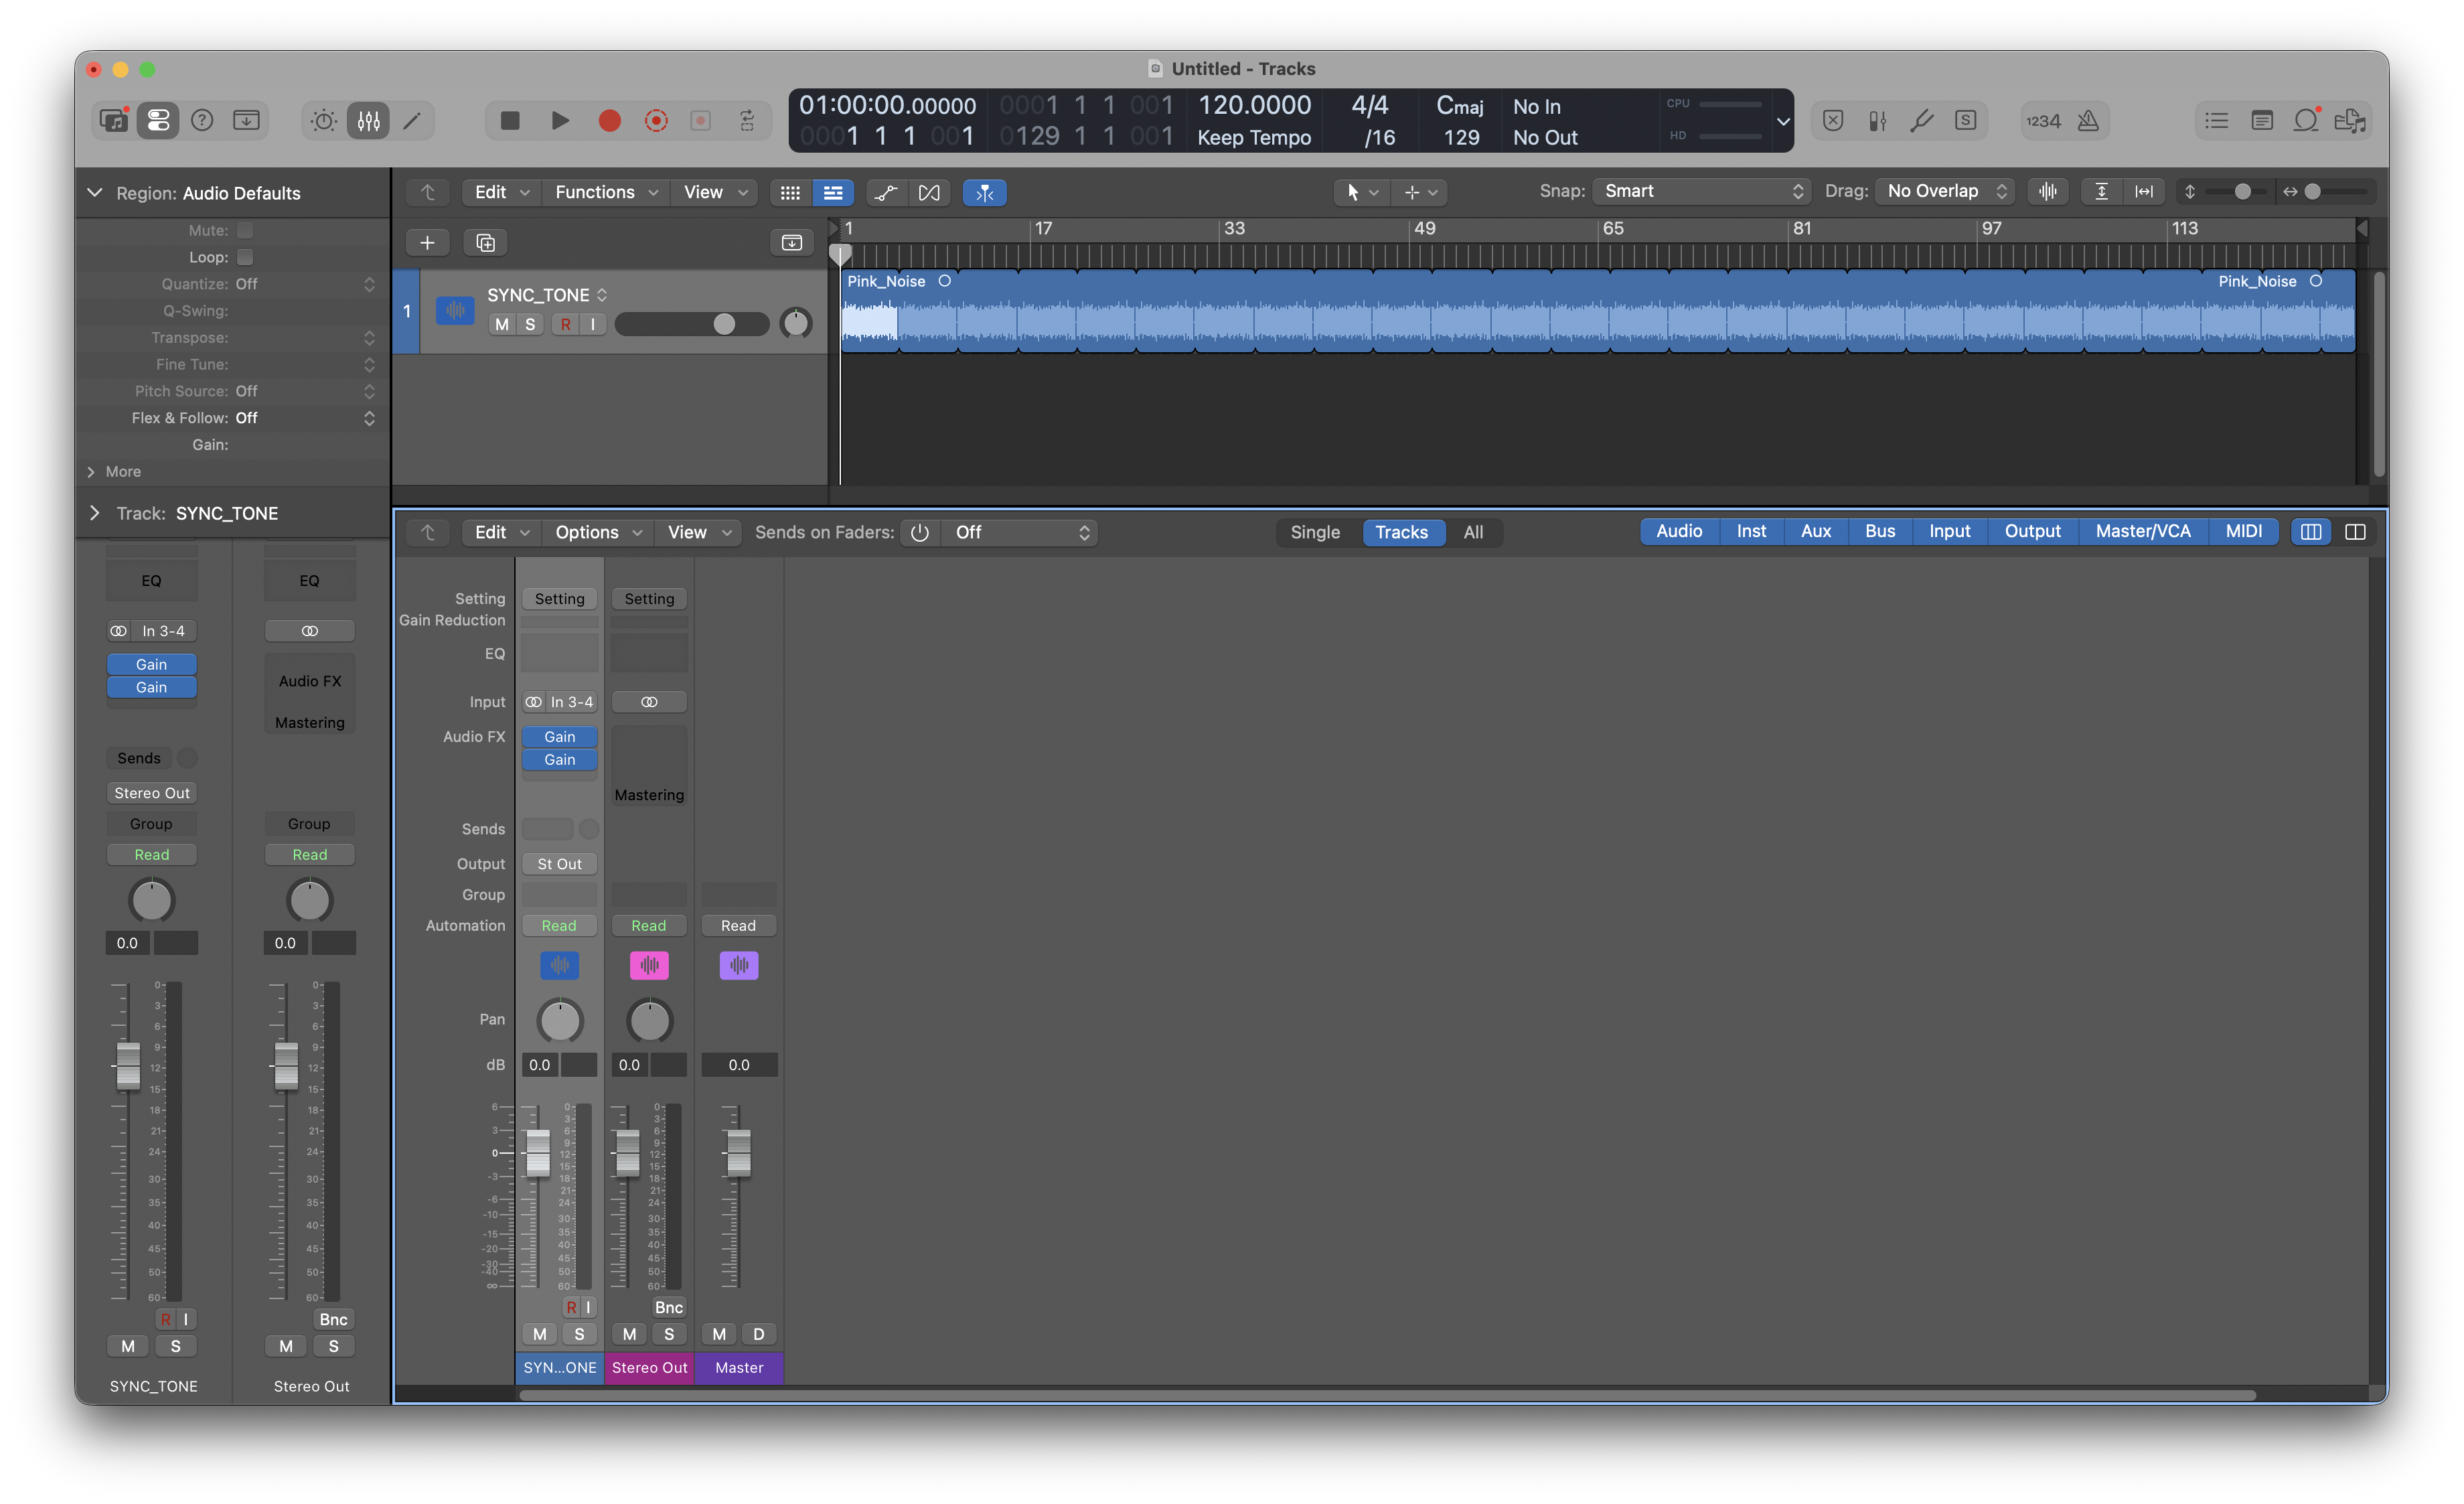Click the waveform zoom icon
Screen dimensions: 2464x1504
(2048, 191)
